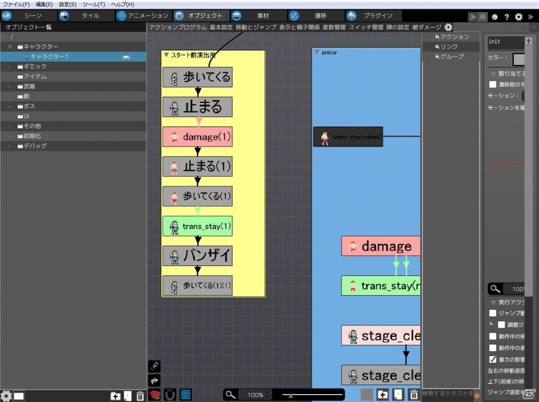The image size is (539, 402).
Task: Expand the その他 folder
Action: pos(10,126)
